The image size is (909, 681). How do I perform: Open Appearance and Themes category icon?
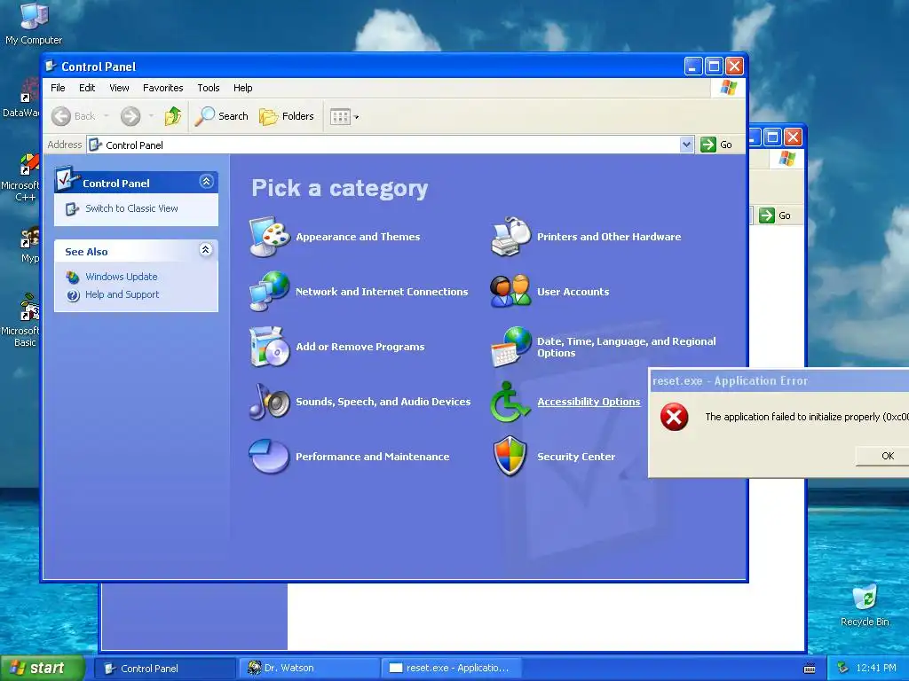269,236
